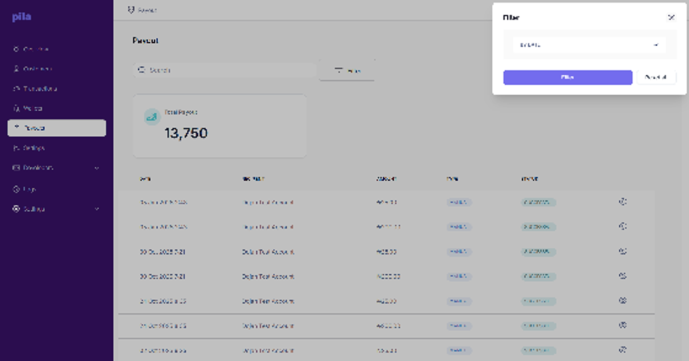Open the dropdown in Filter dialog

tap(590, 45)
